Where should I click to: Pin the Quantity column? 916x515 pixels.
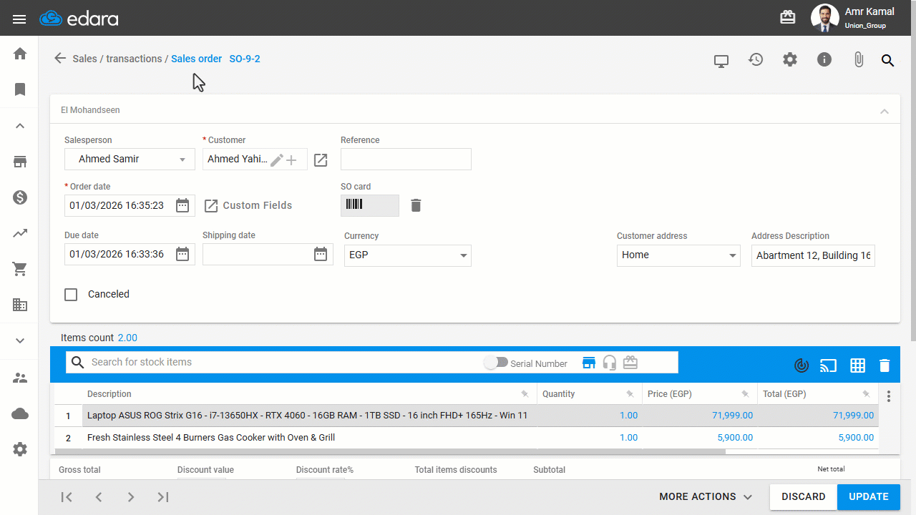click(630, 394)
